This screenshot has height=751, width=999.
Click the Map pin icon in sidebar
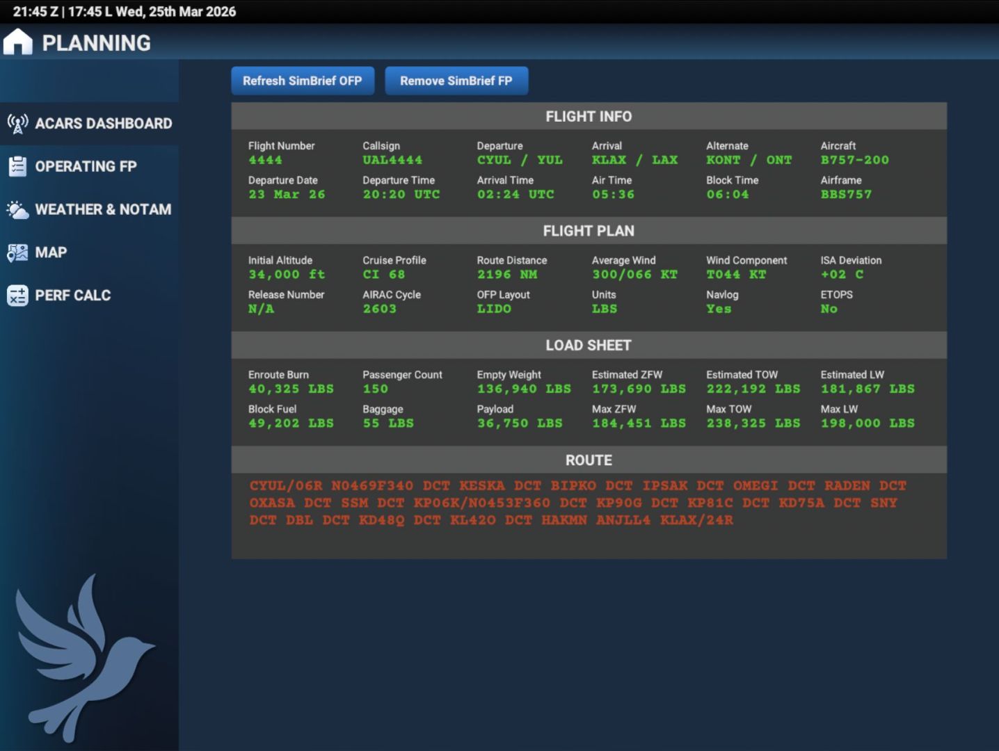(x=17, y=253)
